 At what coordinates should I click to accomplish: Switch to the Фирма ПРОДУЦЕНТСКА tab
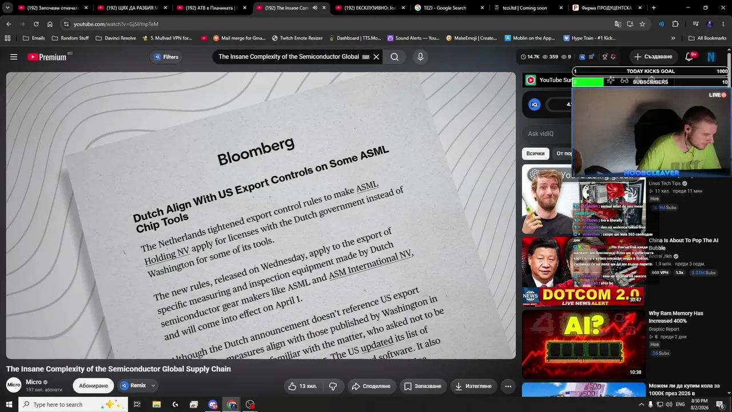point(607,8)
